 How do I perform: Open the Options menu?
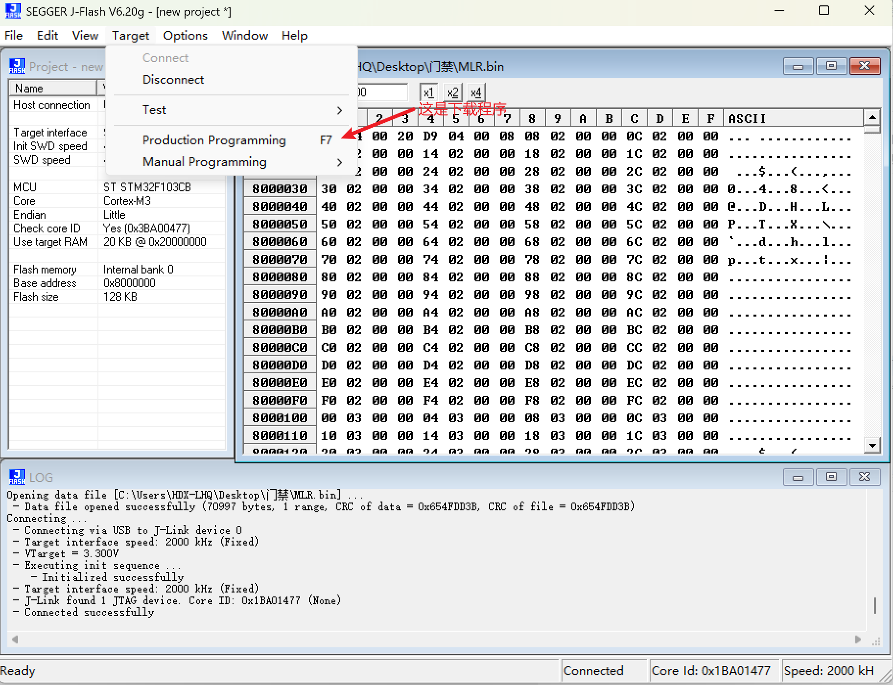[x=186, y=36]
